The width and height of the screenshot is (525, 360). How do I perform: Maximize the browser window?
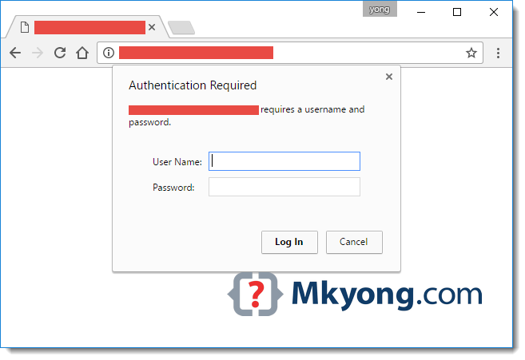tap(457, 12)
